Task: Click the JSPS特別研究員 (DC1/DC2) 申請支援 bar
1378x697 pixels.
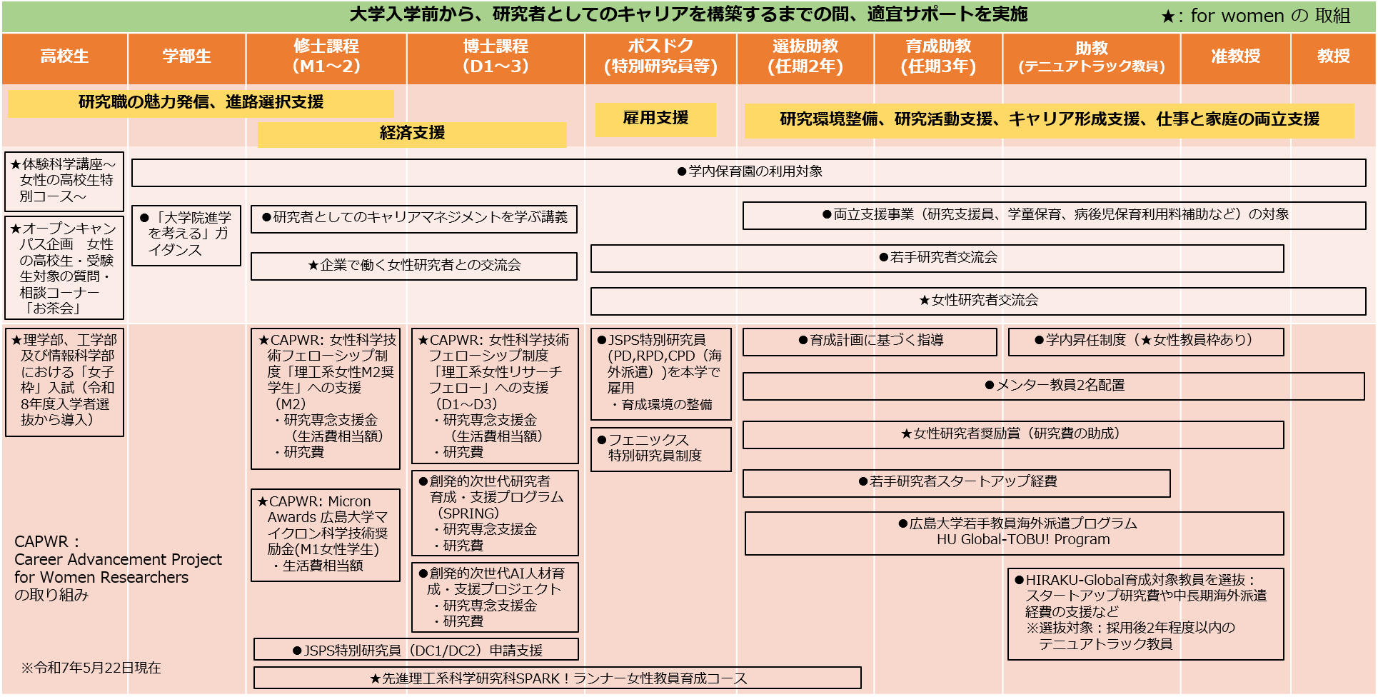Action: click(x=416, y=650)
